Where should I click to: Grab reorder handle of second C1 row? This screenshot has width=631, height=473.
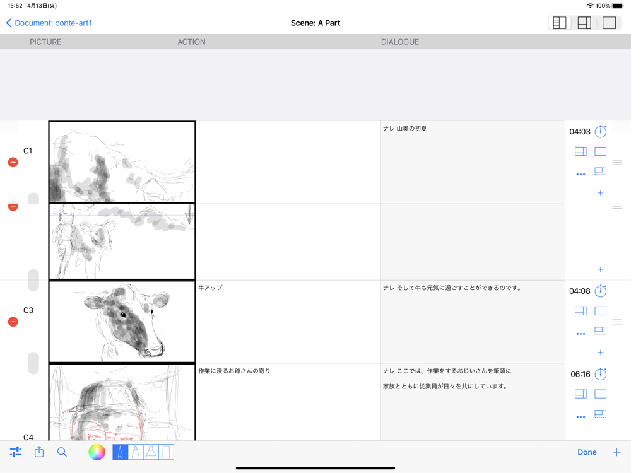[x=617, y=206]
